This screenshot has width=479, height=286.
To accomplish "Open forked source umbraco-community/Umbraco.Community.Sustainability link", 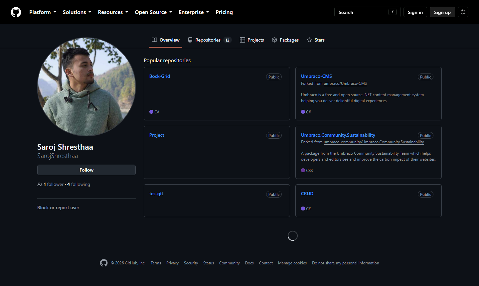I will point(374,142).
